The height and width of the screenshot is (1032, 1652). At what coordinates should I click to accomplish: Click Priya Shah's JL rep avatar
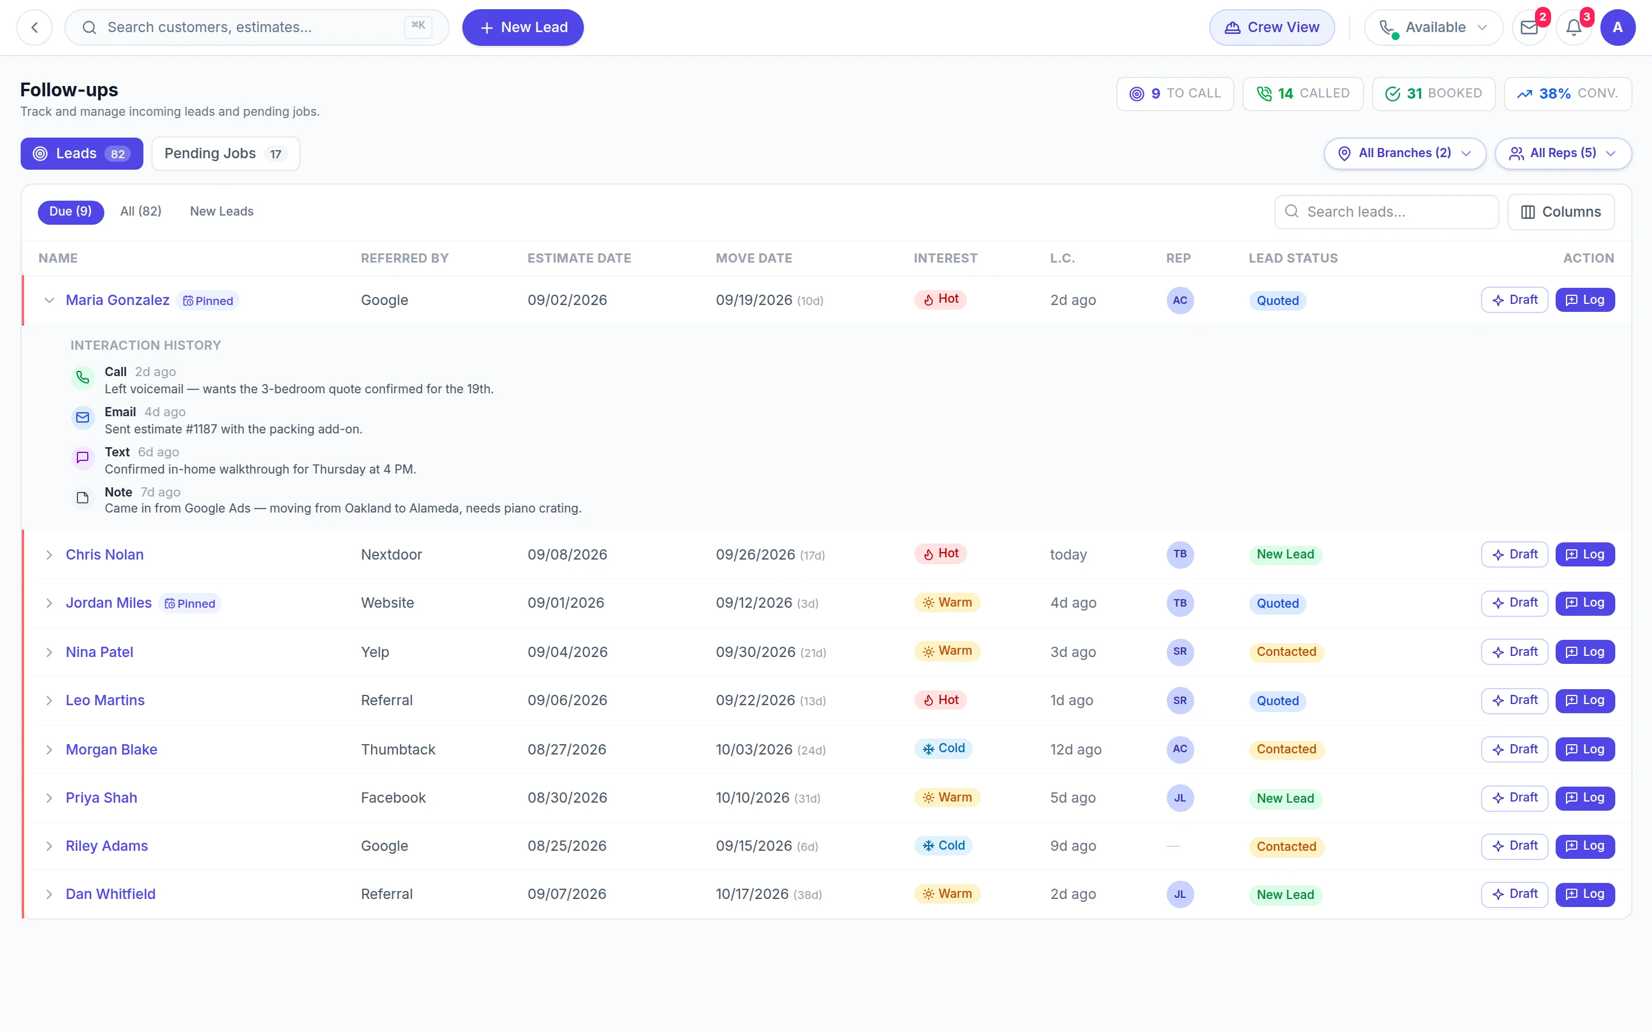[1179, 798]
